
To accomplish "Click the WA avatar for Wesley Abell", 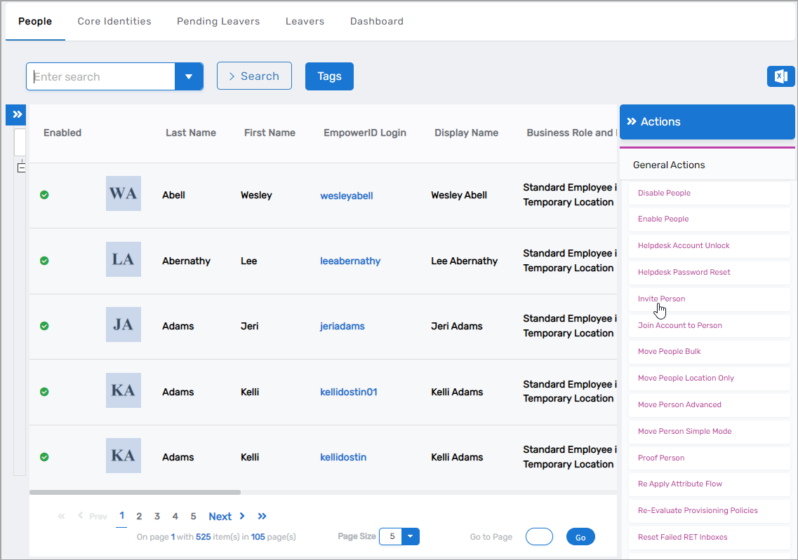I will [x=124, y=194].
